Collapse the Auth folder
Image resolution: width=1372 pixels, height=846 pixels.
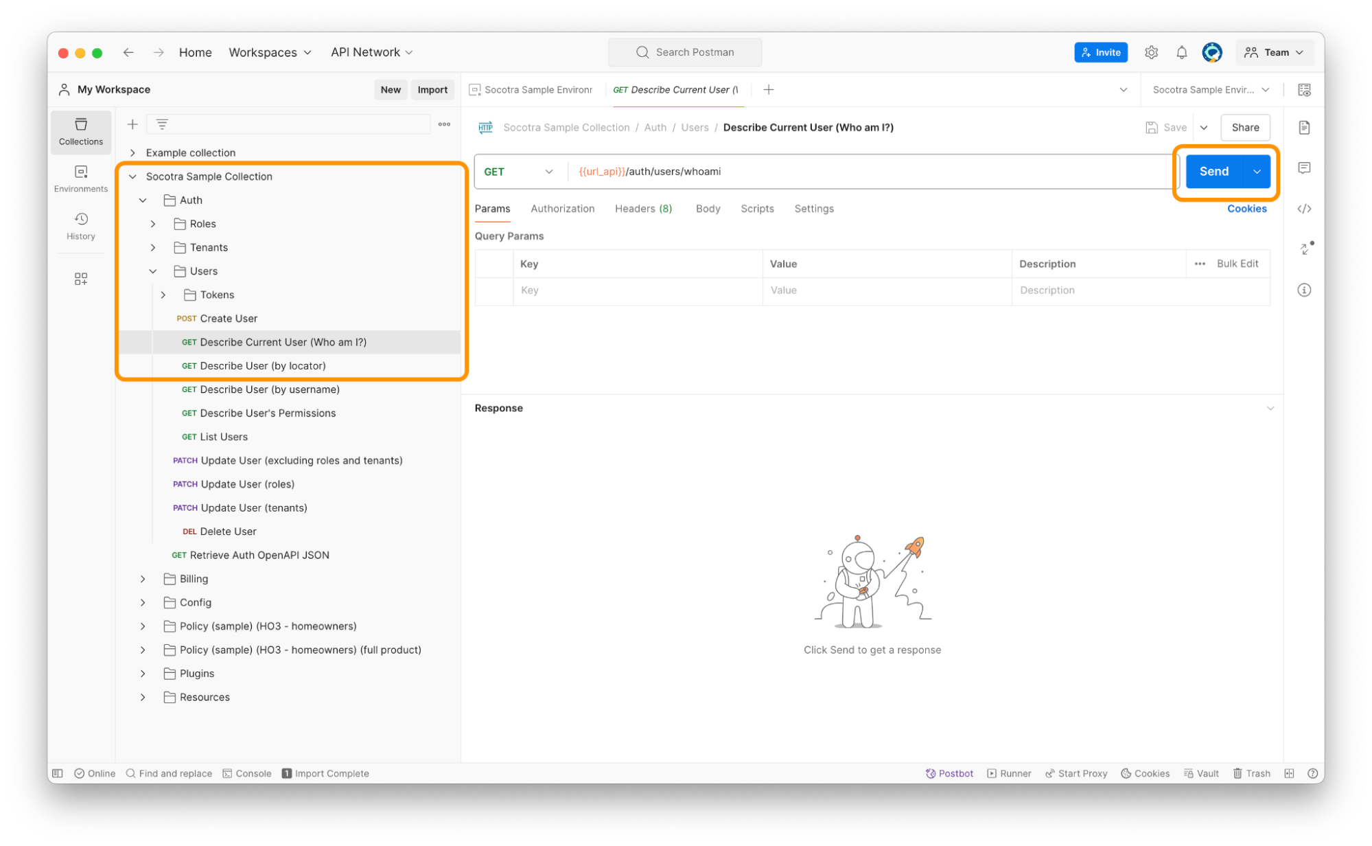tap(143, 200)
